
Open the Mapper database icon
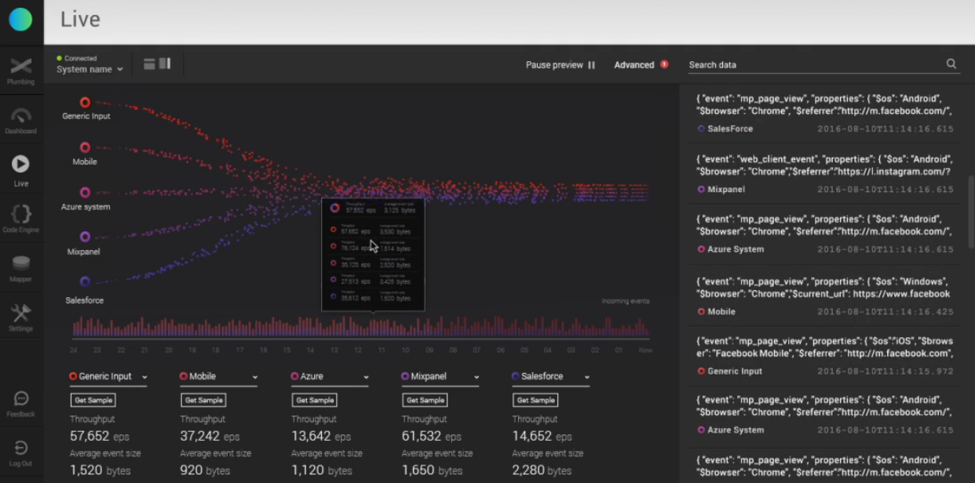pyautogui.click(x=21, y=263)
